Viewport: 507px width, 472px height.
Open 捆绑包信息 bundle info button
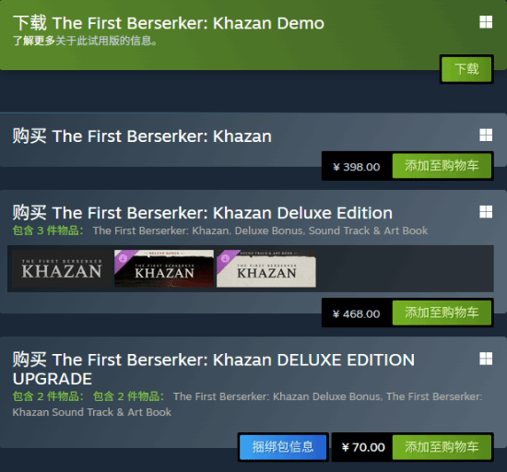pos(283,447)
